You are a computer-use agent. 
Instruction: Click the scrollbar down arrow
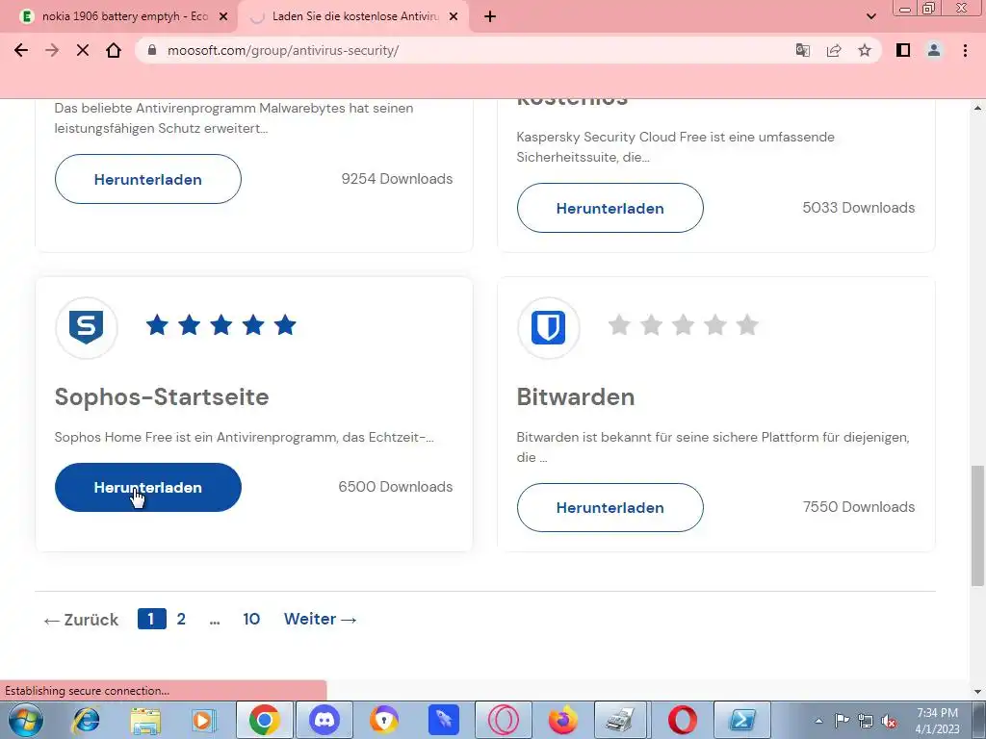pyautogui.click(x=977, y=692)
